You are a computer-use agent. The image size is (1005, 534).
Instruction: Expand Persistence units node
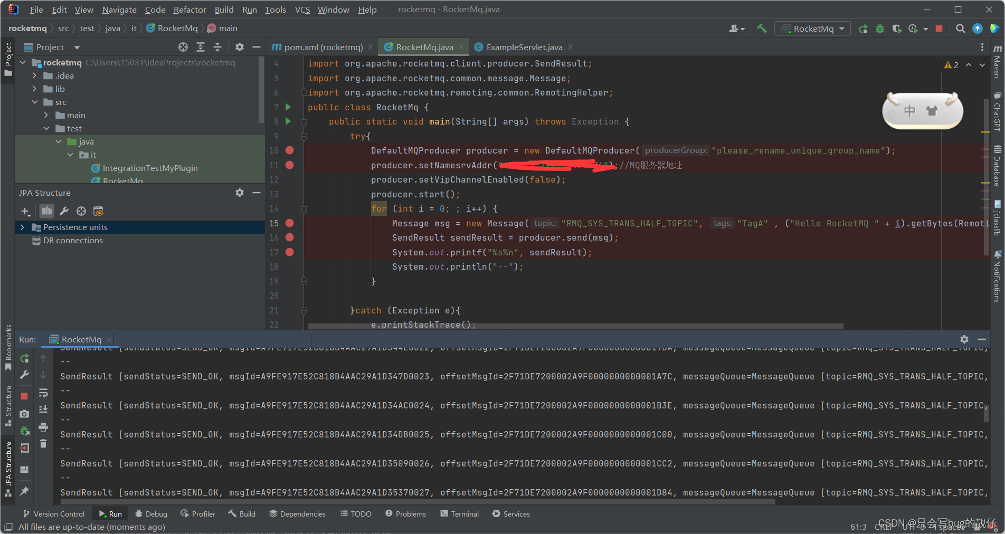point(22,227)
